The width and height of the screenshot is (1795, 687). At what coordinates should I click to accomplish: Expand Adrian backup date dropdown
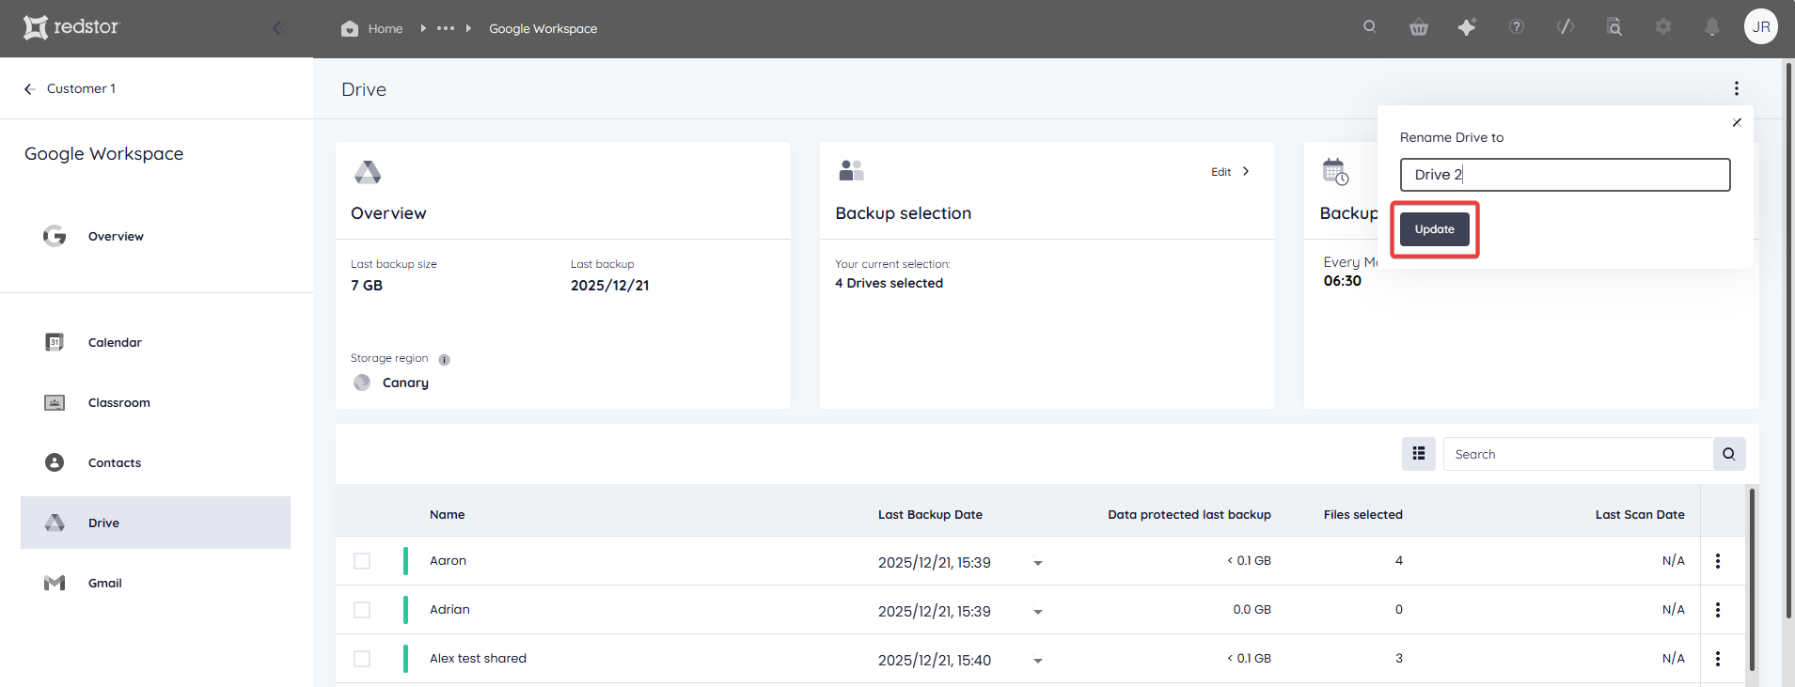pyautogui.click(x=1038, y=612)
